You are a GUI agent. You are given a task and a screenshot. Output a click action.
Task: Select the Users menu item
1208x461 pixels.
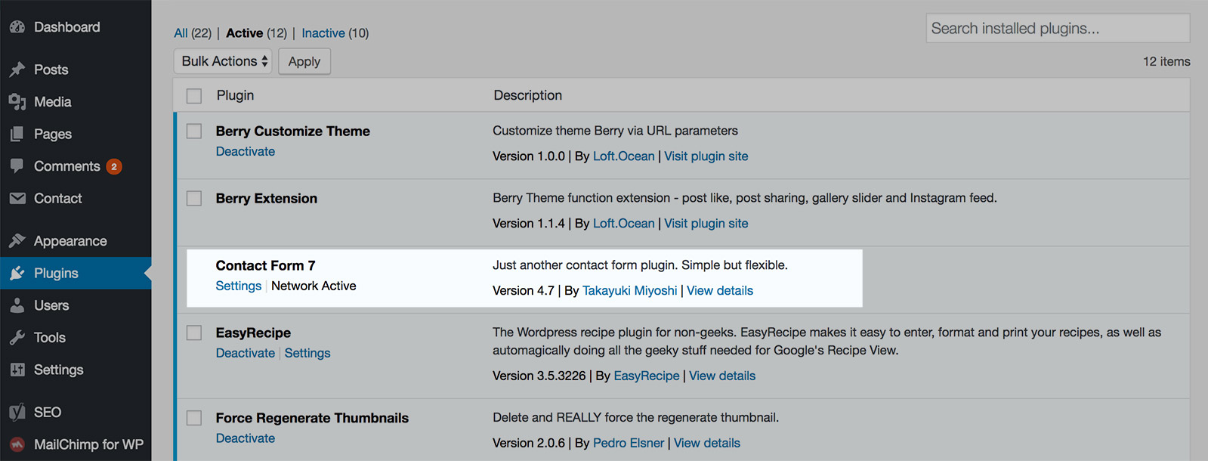pos(76,305)
